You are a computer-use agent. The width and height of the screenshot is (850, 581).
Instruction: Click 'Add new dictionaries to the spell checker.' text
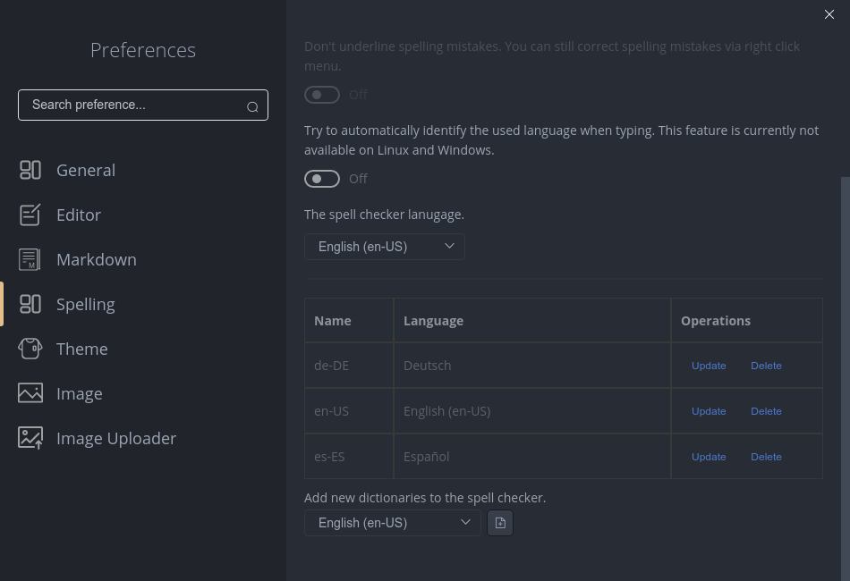(425, 498)
